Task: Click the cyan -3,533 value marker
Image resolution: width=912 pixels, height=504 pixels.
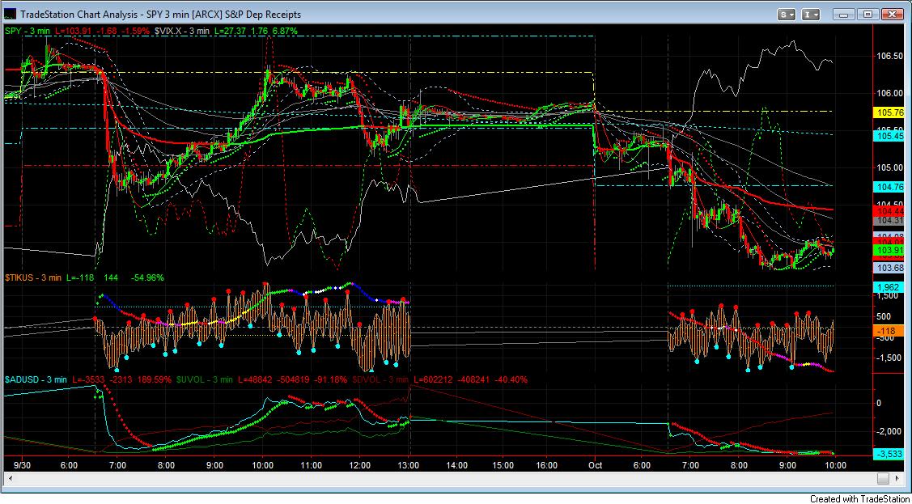Action: click(889, 453)
